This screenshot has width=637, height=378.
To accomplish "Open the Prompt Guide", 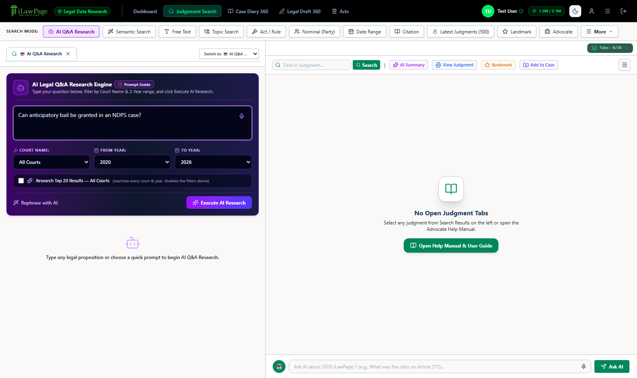I will 134,84.
